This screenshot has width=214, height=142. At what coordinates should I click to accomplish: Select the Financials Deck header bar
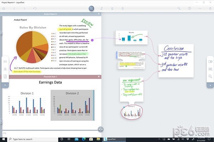[50, 77]
